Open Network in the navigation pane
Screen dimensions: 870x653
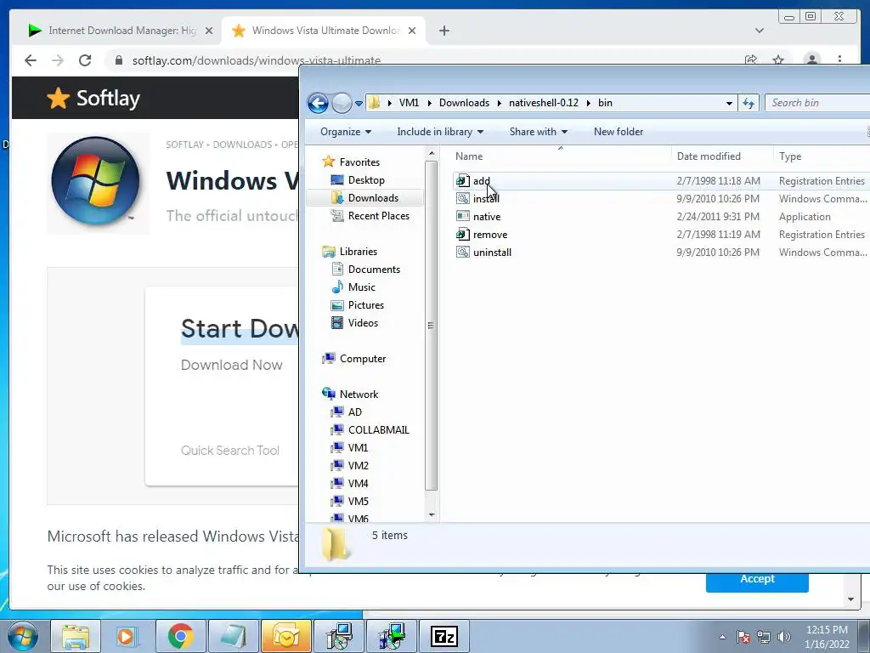tap(359, 395)
